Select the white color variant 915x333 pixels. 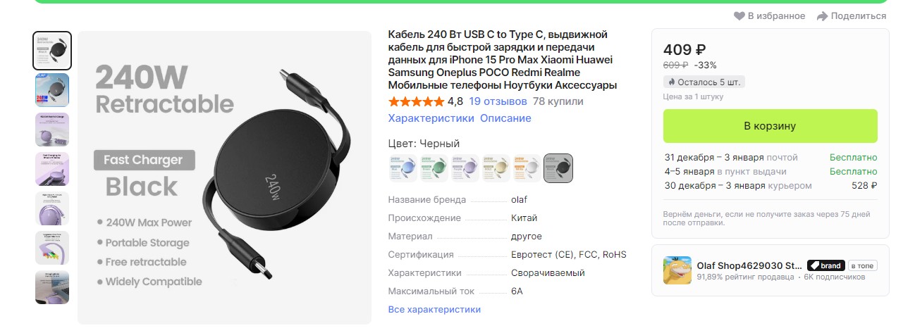(x=527, y=168)
